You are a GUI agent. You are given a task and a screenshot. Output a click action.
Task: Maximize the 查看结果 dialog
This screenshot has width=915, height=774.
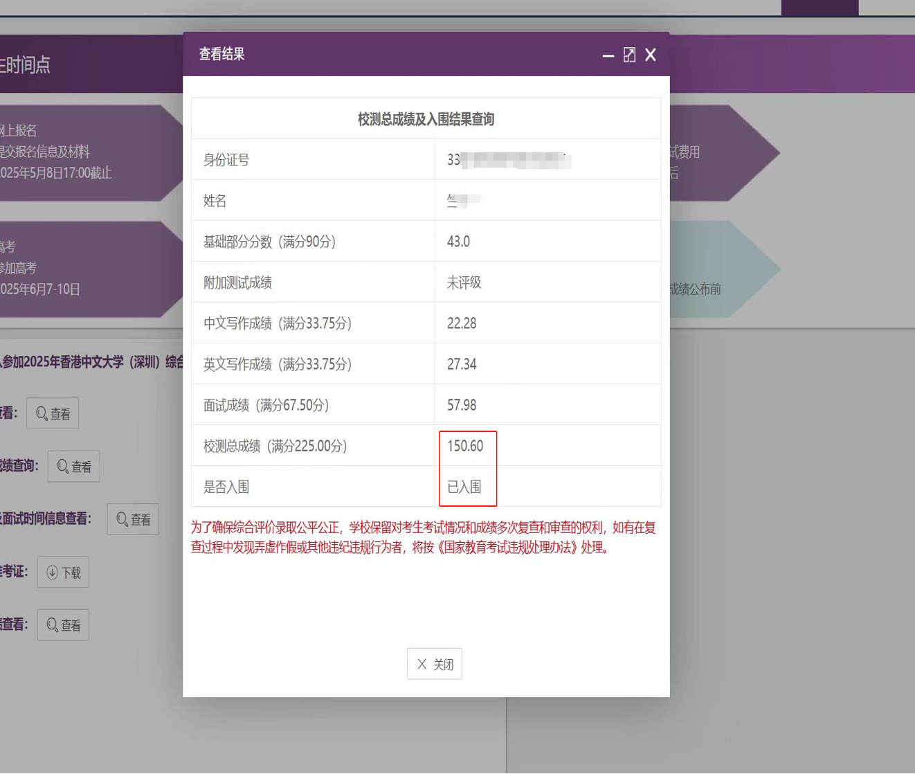tap(629, 55)
